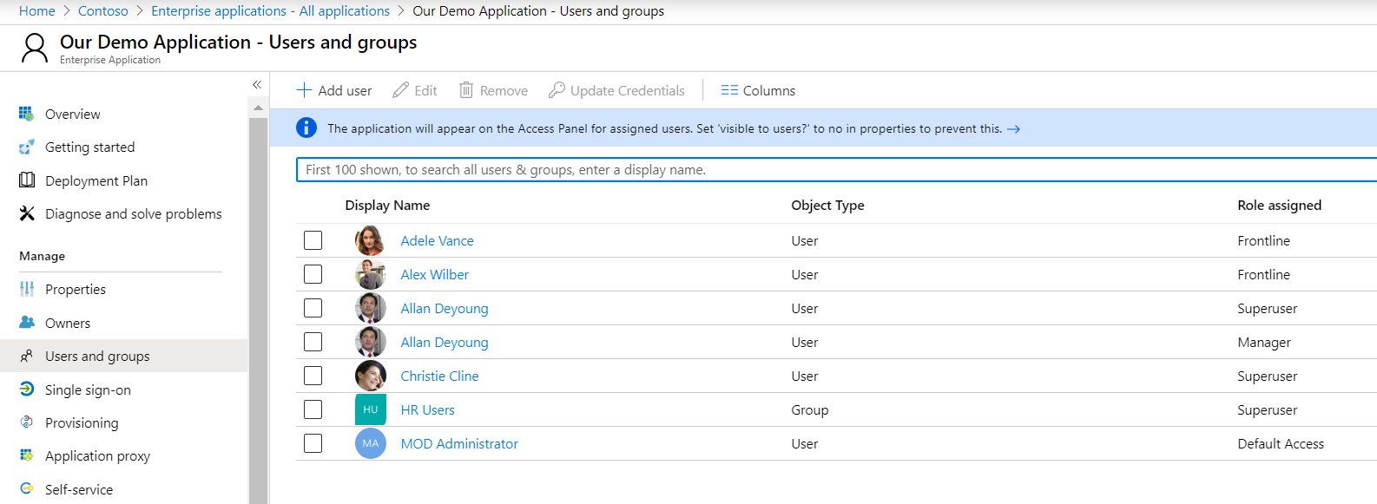
Task: Click the Overview icon in sidebar
Action: coord(27,114)
